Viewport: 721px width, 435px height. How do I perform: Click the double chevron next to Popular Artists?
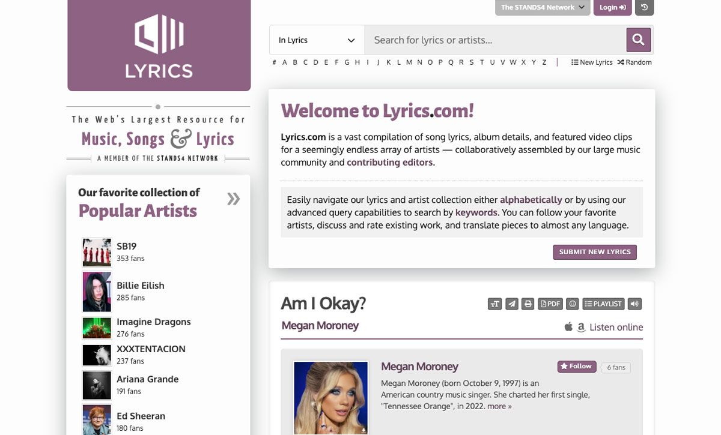234,199
